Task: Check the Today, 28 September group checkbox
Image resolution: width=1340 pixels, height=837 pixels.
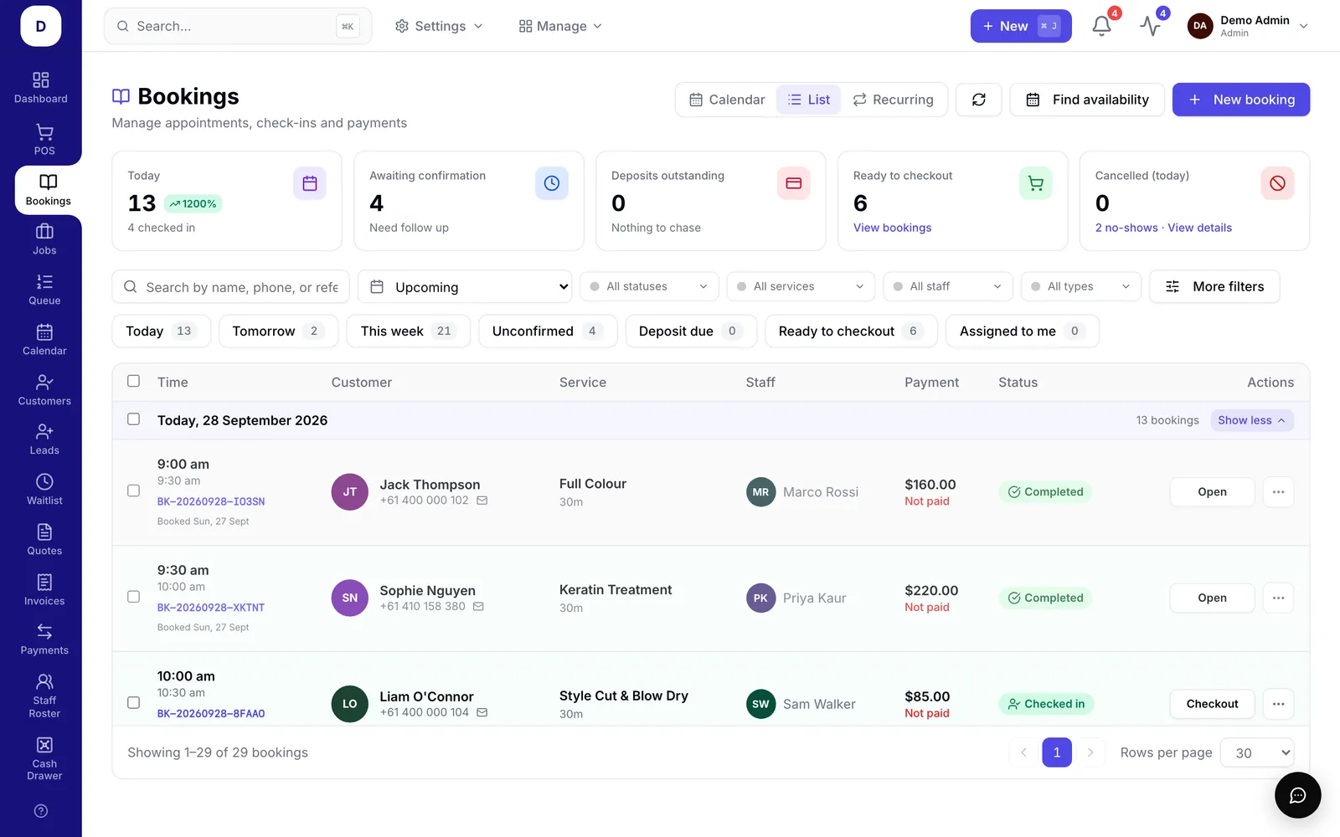Action: [x=133, y=418]
